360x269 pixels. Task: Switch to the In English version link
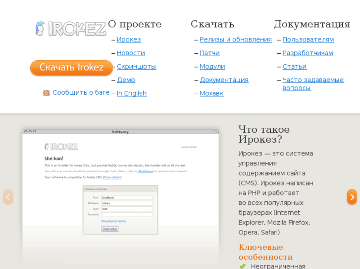click(x=132, y=93)
